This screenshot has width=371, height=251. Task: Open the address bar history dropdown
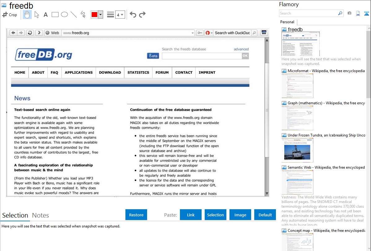pyautogui.click(x=193, y=33)
